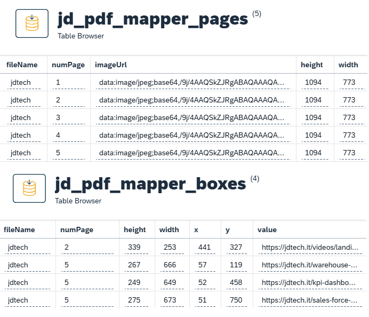369x317 pixels.
Task: Click y value 750
Action: click(x=237, y=300)
